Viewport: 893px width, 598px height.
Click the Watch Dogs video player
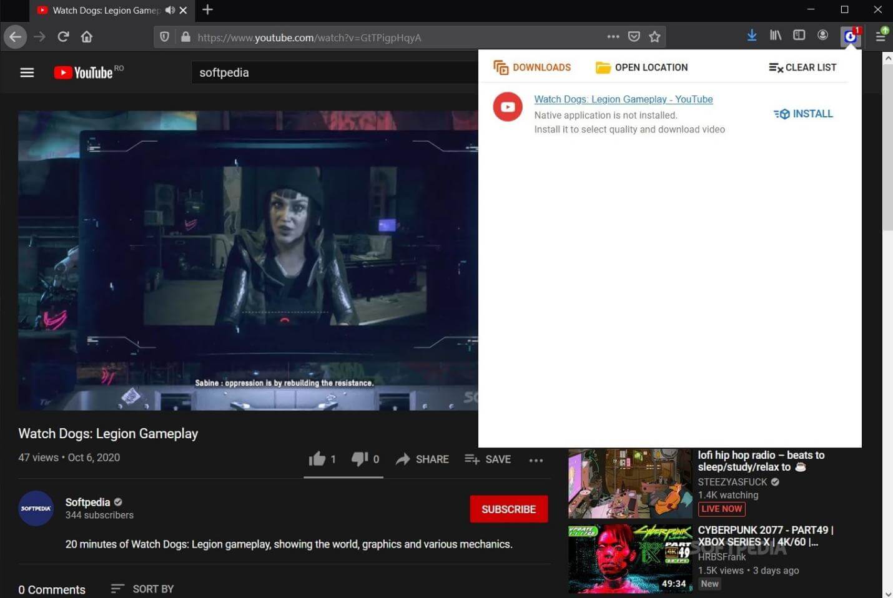coord(248,260)
